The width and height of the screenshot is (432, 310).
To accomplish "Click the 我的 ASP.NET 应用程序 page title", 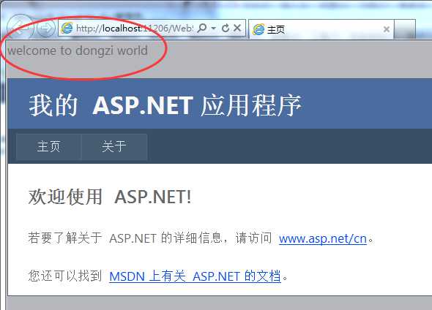I will [x=165, y=105].
